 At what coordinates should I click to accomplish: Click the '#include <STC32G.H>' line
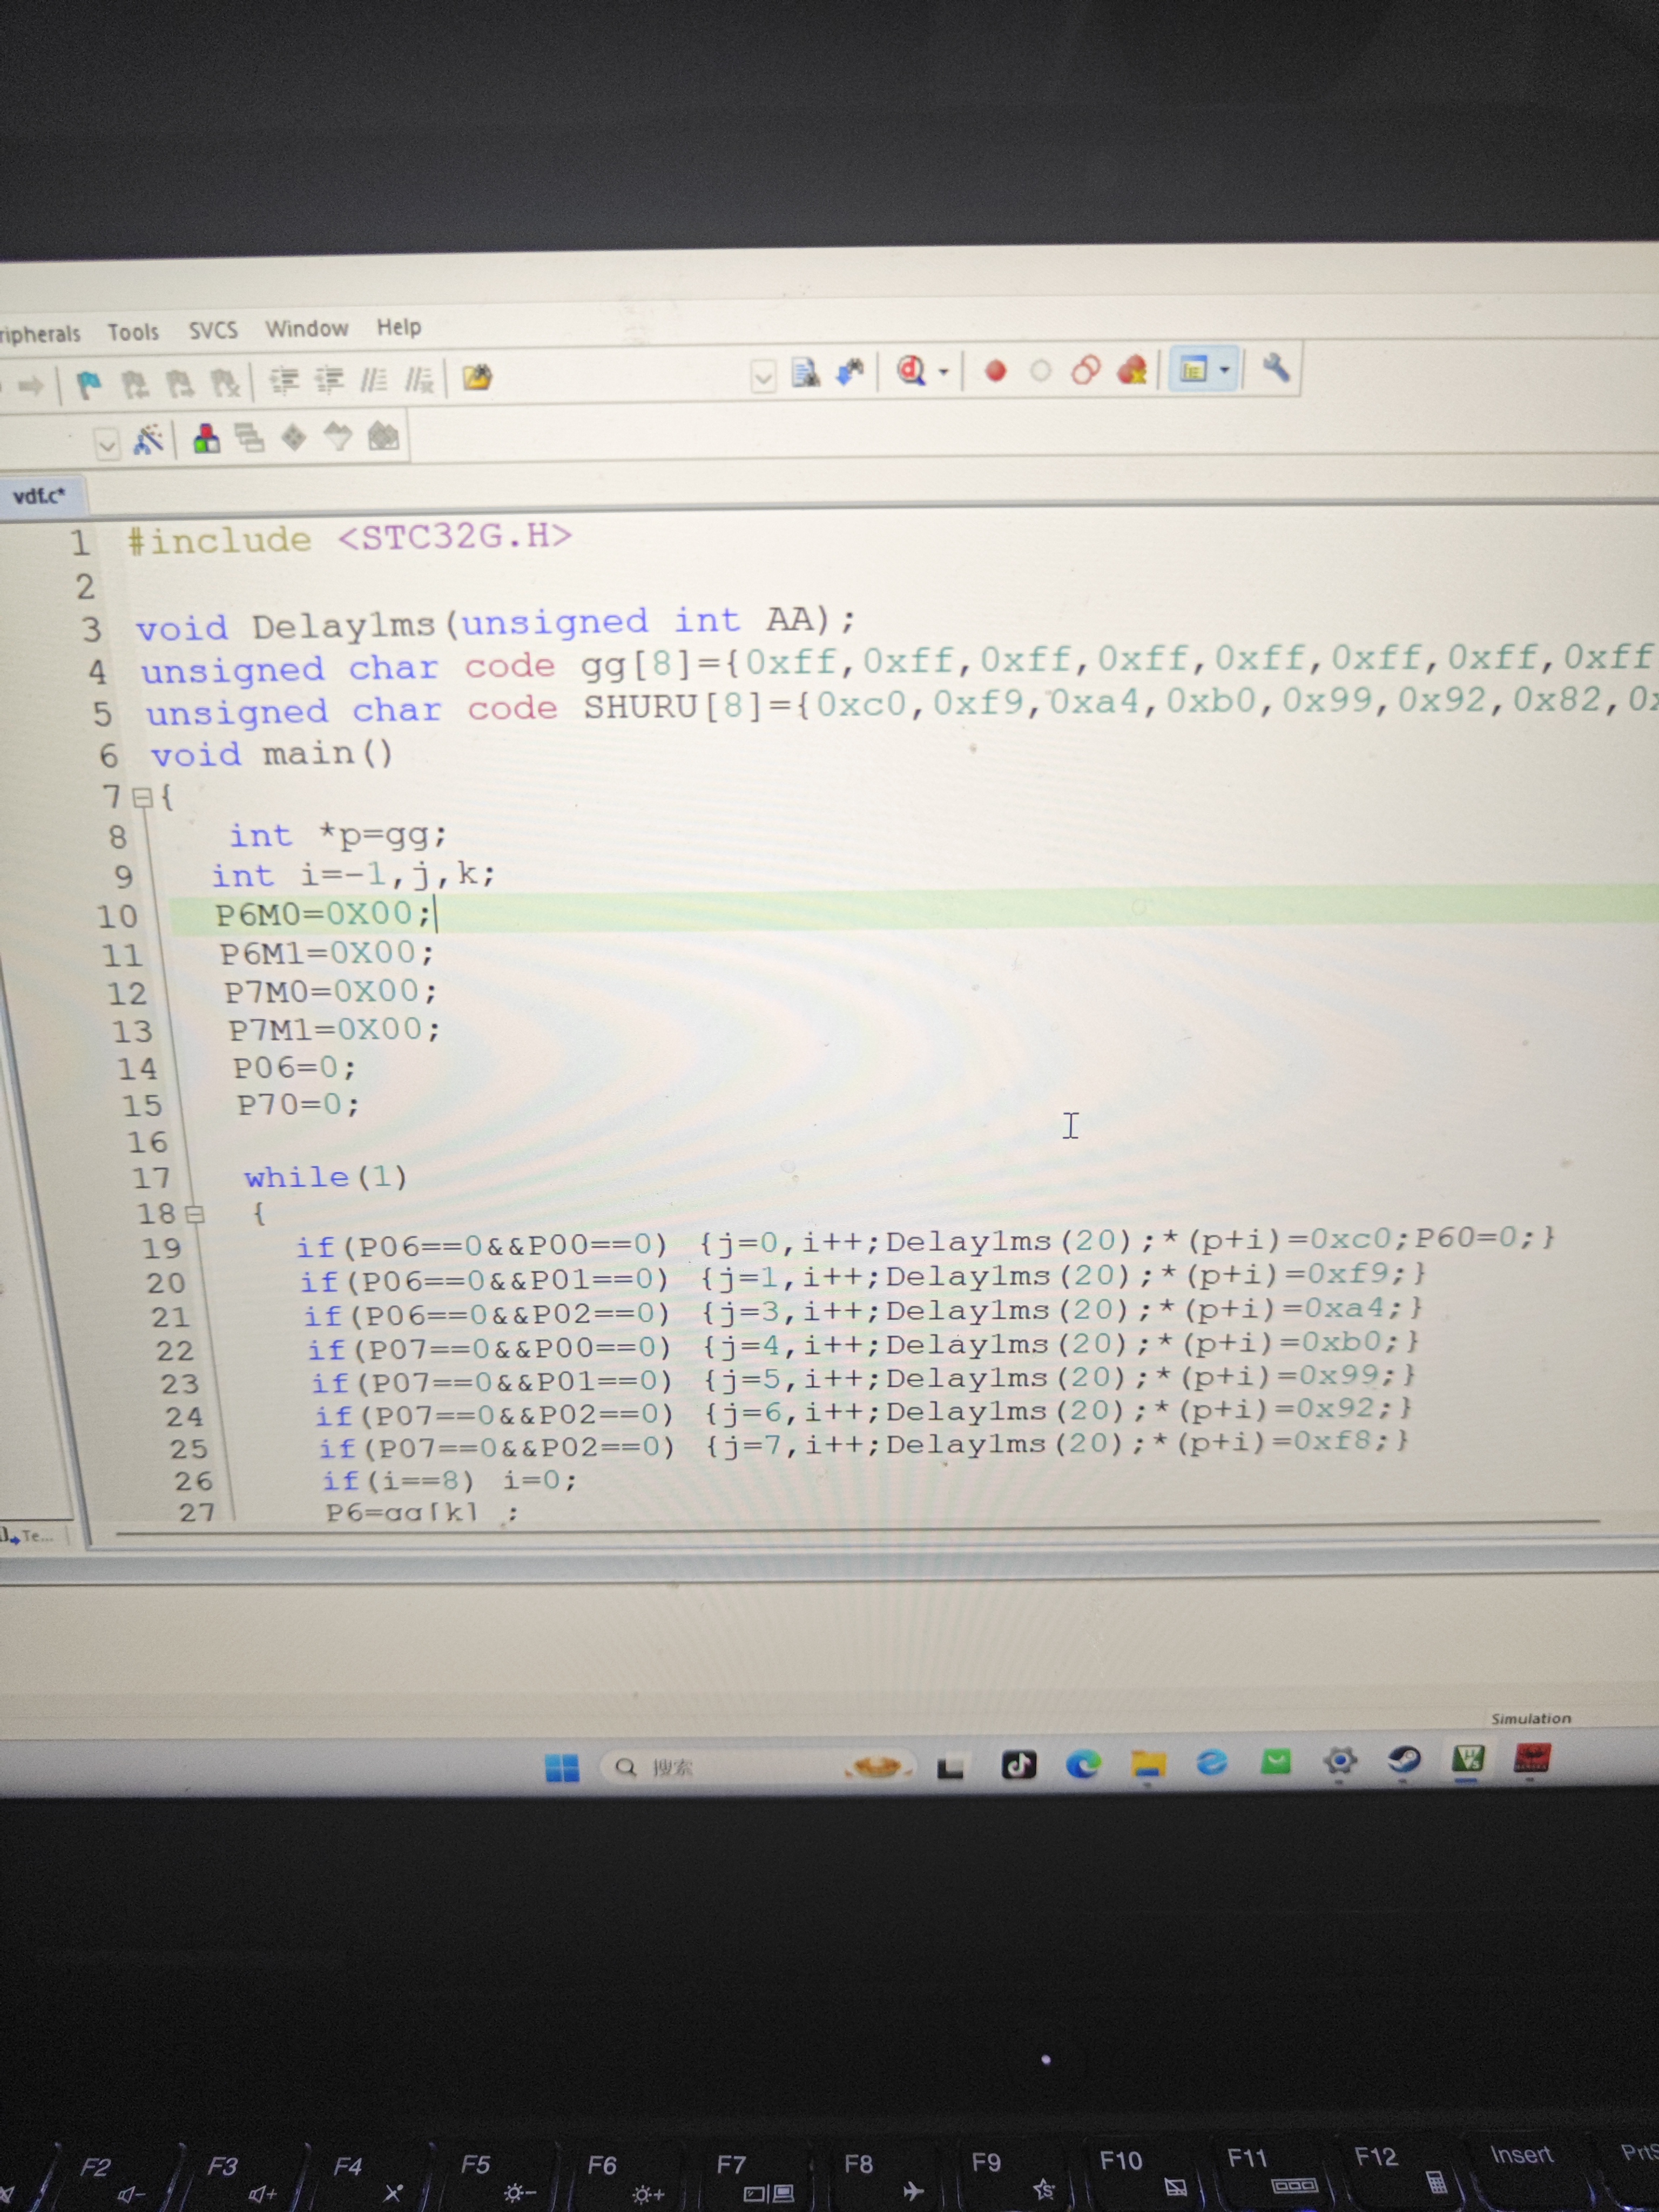coord(350,538)
